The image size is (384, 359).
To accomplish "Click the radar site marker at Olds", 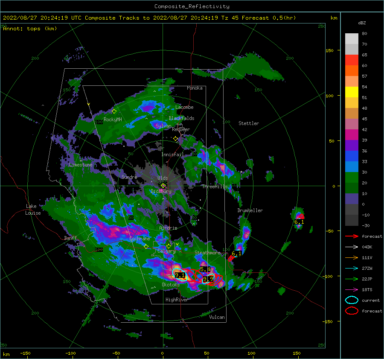I will [163, 186].
